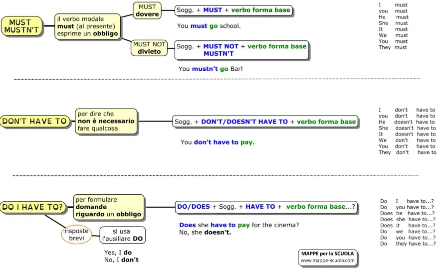The image size is (439, 269).
Task: Click the 'He must' conjugation row
Action: point(394,17)
